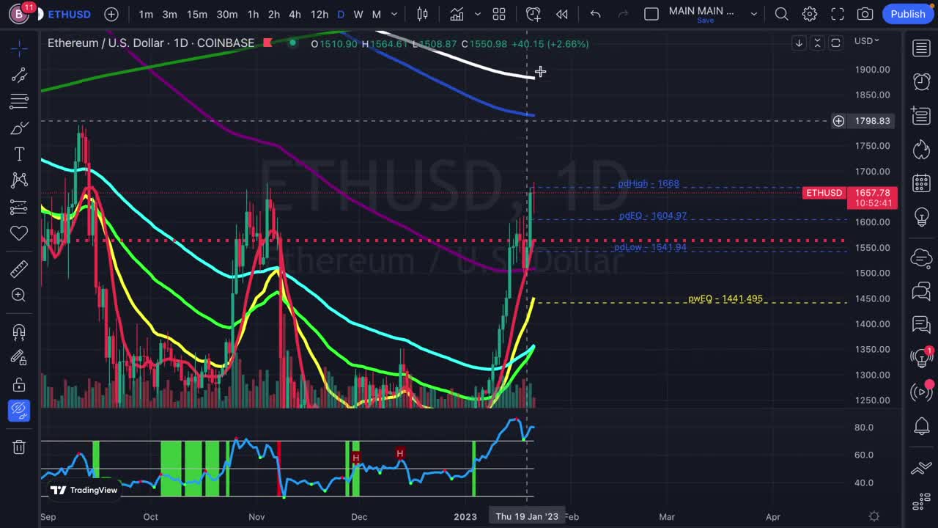Collapse the indicator legend arrow down

point(799,43)
